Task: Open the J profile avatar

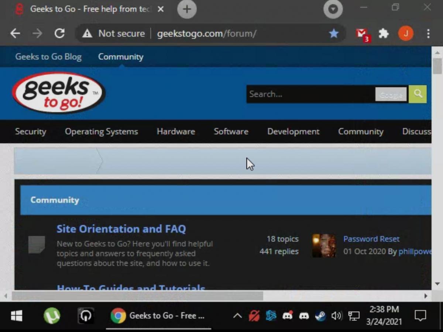Action: pos(406,34)
